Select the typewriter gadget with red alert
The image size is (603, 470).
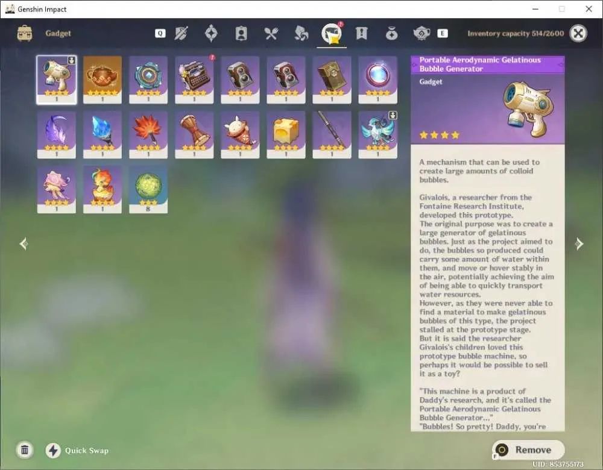(194, 80)
